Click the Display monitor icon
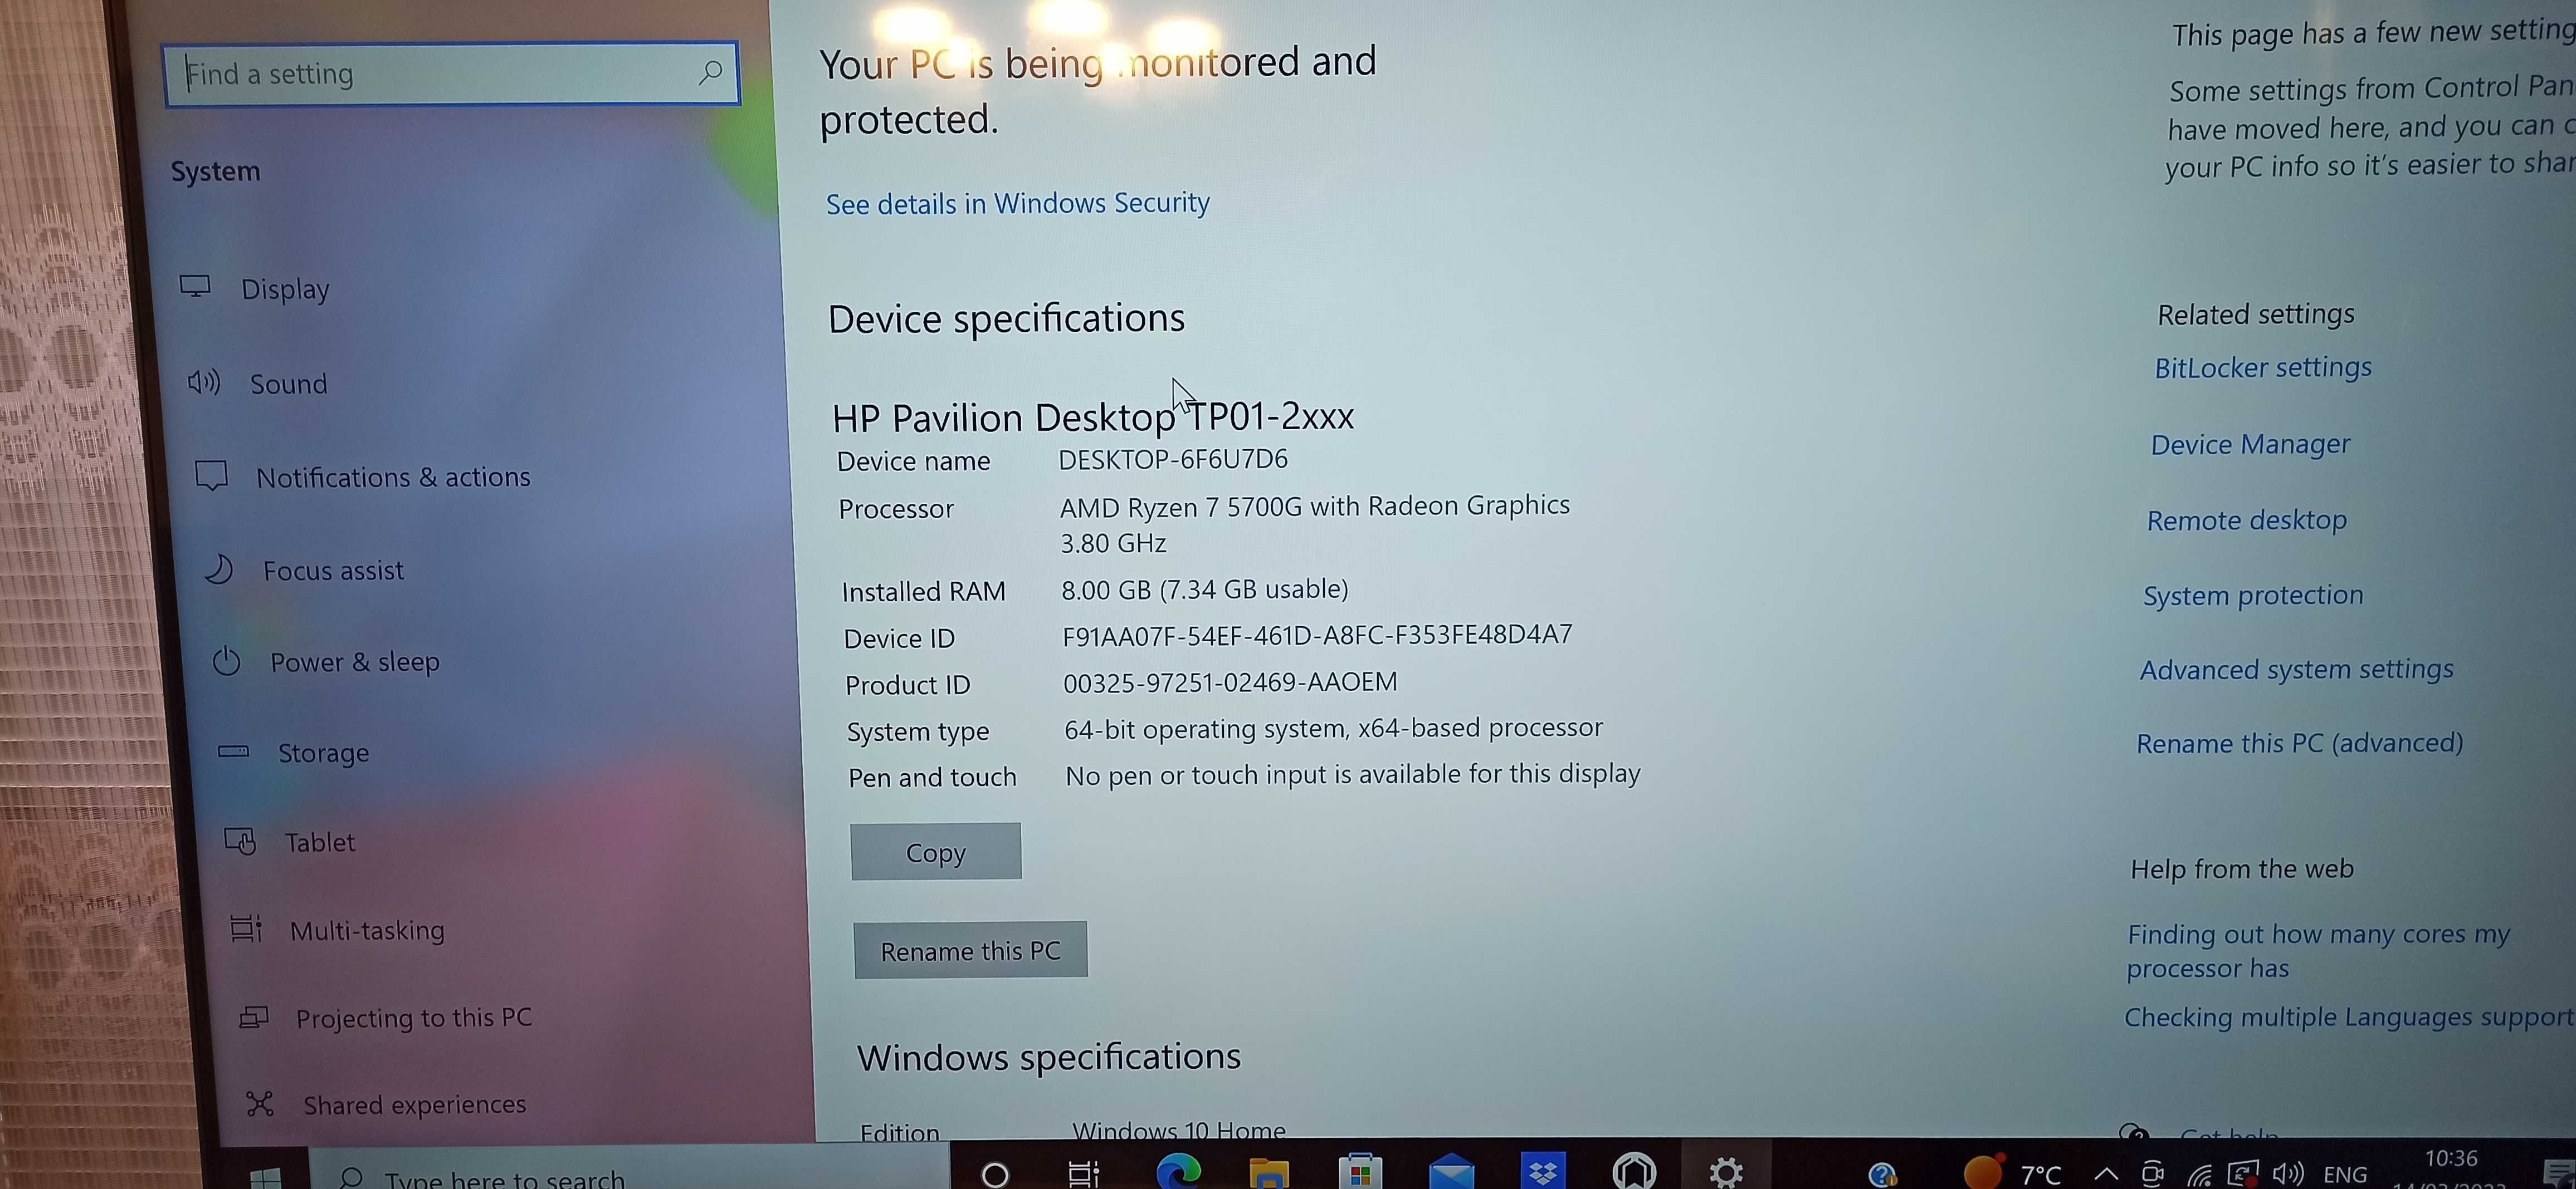 195,287
